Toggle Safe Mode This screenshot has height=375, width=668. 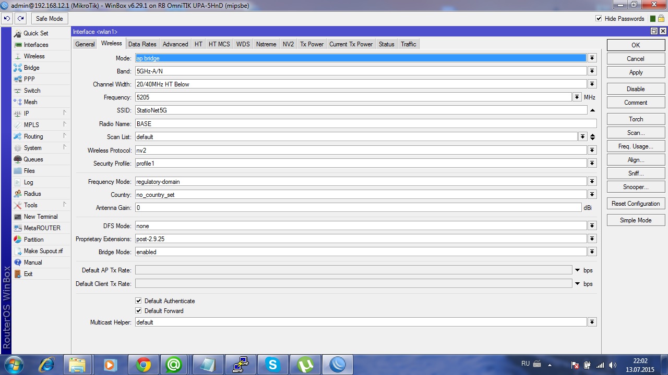[x=49, y=19]
